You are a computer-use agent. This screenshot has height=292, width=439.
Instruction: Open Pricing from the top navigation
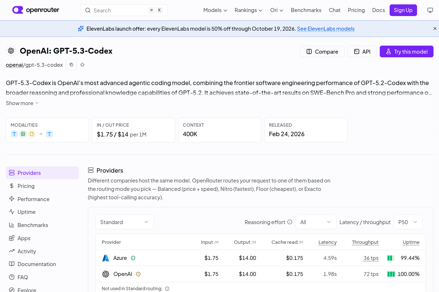point(356,10)
